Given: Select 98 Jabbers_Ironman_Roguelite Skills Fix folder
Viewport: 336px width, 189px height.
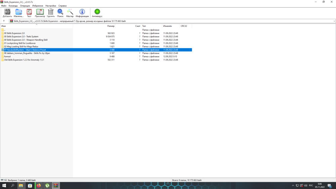Looking at the screenshot, I should (96, 53).
